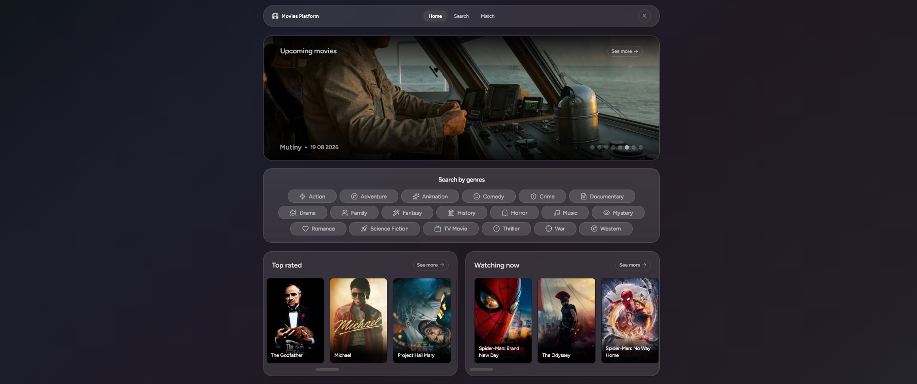Jump to the third carousel slide dot
The width and height of the screenshot is (917, 384).
tap(606, 147)
